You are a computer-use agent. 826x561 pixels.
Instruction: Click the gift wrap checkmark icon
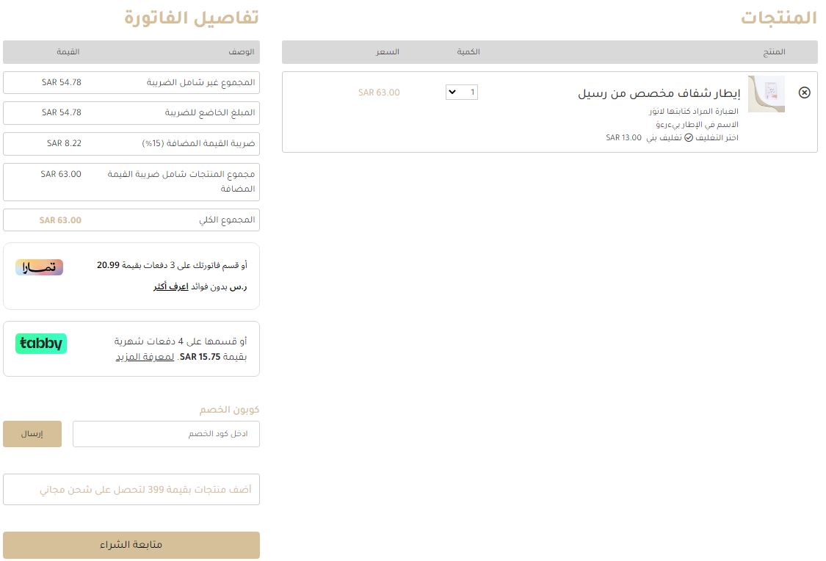tap(689, 138)
